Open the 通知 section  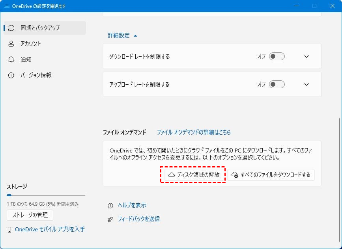[45, 59]
